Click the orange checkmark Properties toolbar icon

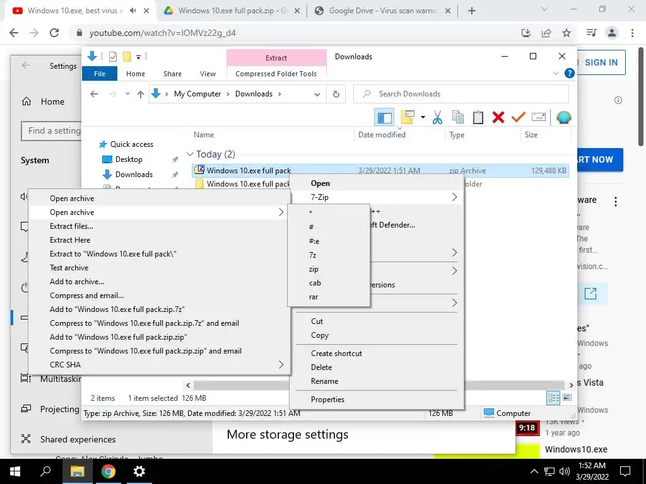click(519, 117)
